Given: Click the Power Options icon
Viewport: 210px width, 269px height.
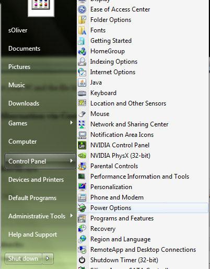Looking at the screenshot, I should (82, 208).
